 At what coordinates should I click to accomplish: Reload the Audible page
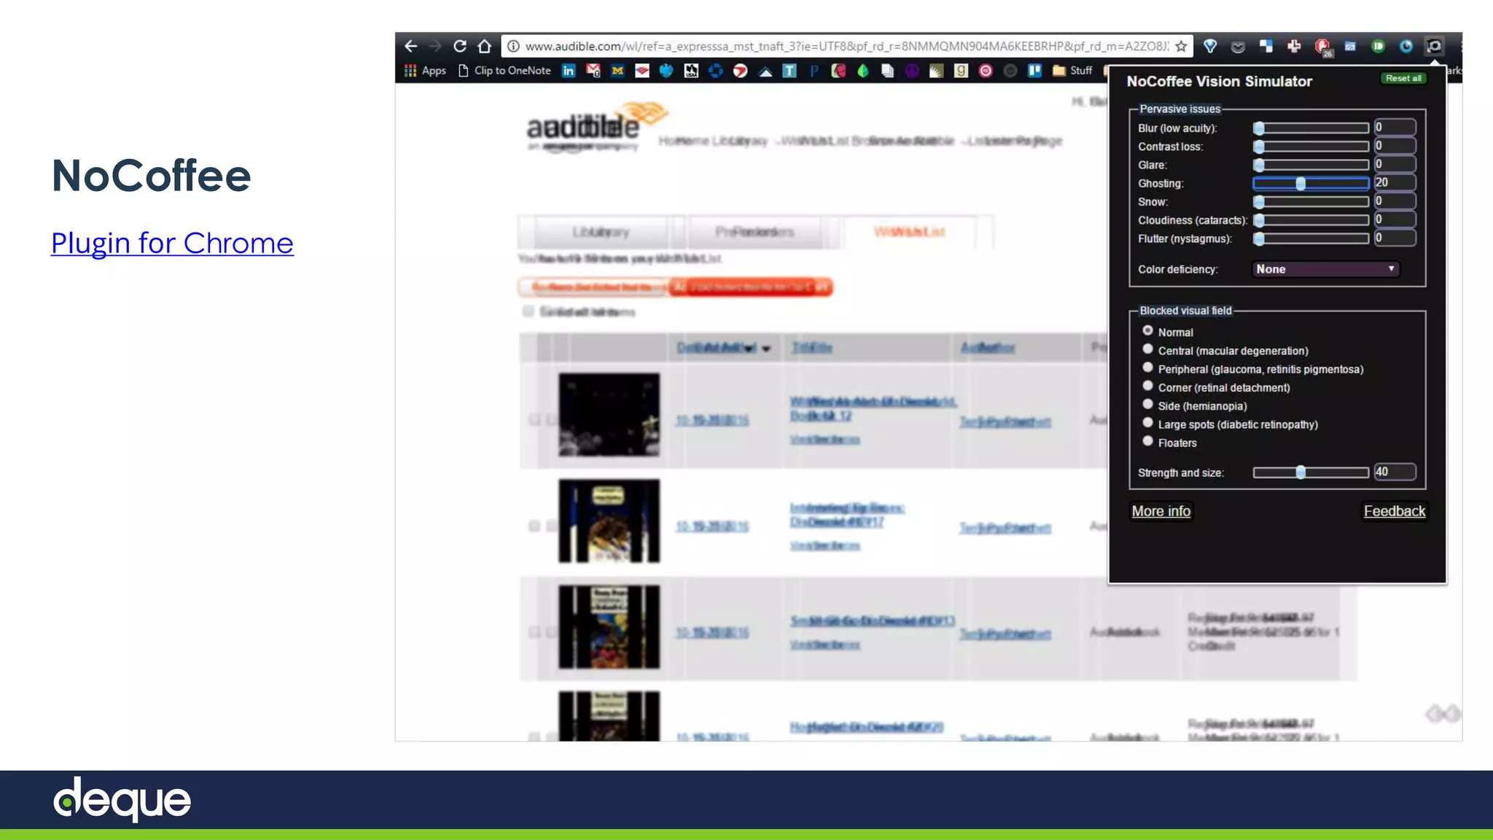pyautogui.click(x=460, y=46)
